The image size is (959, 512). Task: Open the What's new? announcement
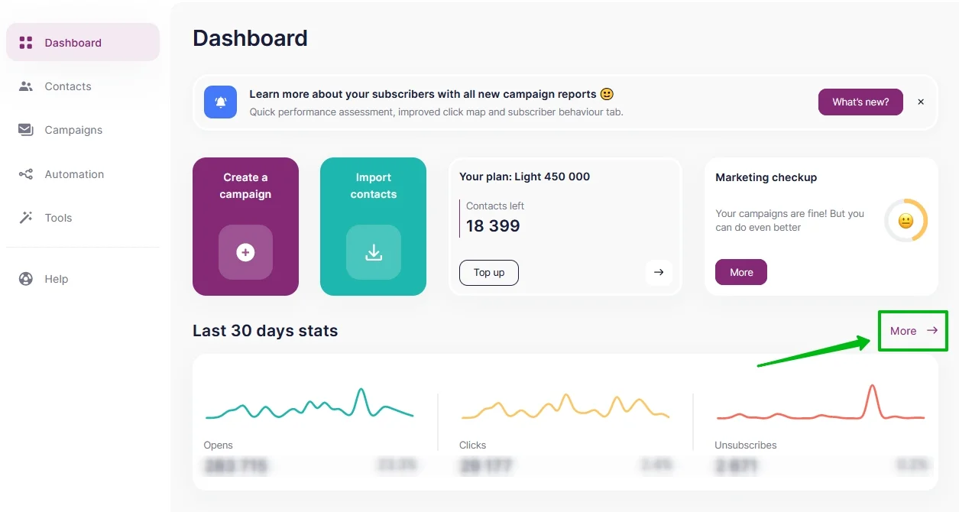pos(860,102)
